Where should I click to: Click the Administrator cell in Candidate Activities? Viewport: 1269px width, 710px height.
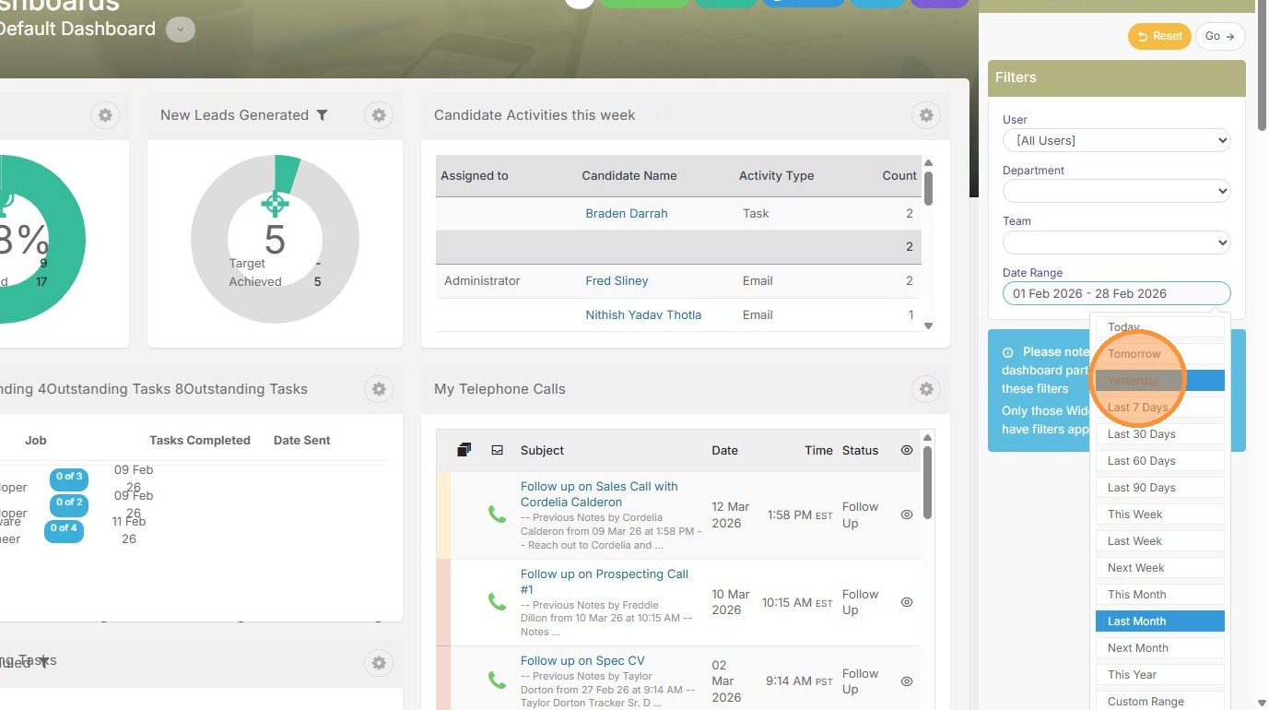482,280
